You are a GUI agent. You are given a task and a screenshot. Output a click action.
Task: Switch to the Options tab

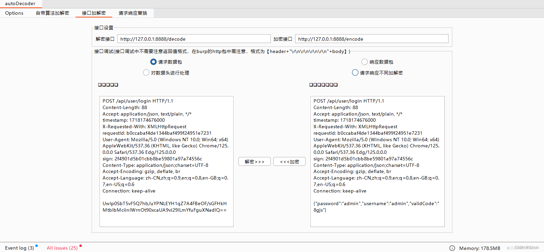click(14, 13)
